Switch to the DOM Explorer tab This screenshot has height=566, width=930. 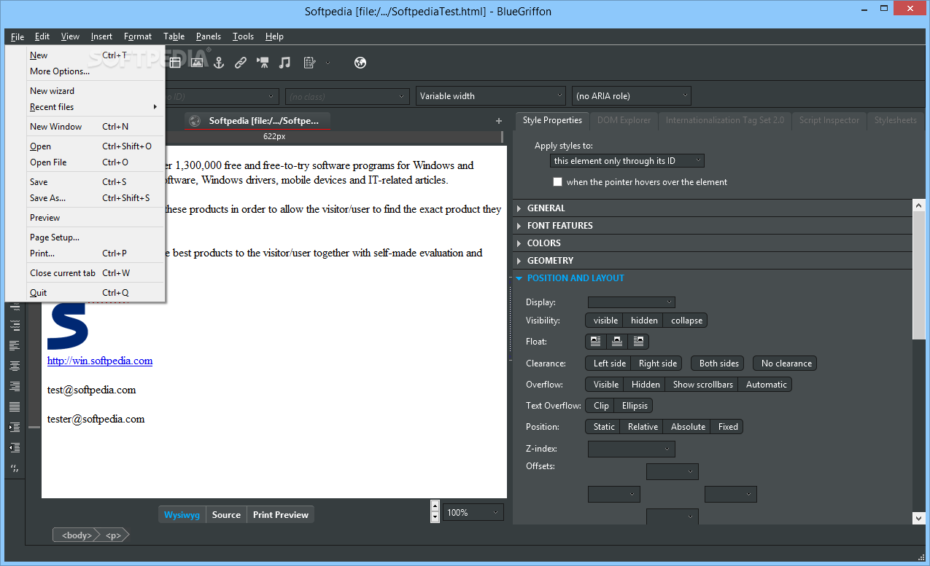(624, 120)
